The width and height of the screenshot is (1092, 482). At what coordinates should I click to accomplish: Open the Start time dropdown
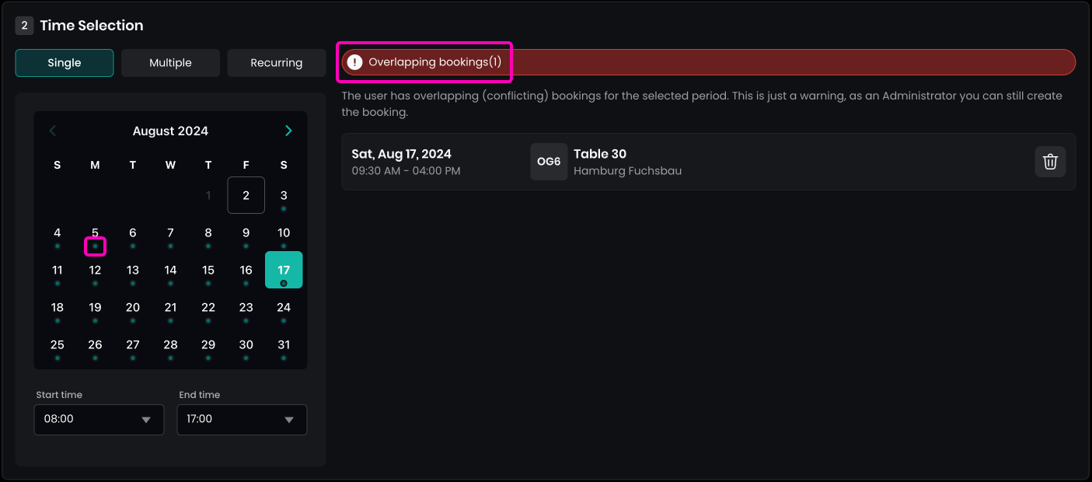click(x=99, y=419)
